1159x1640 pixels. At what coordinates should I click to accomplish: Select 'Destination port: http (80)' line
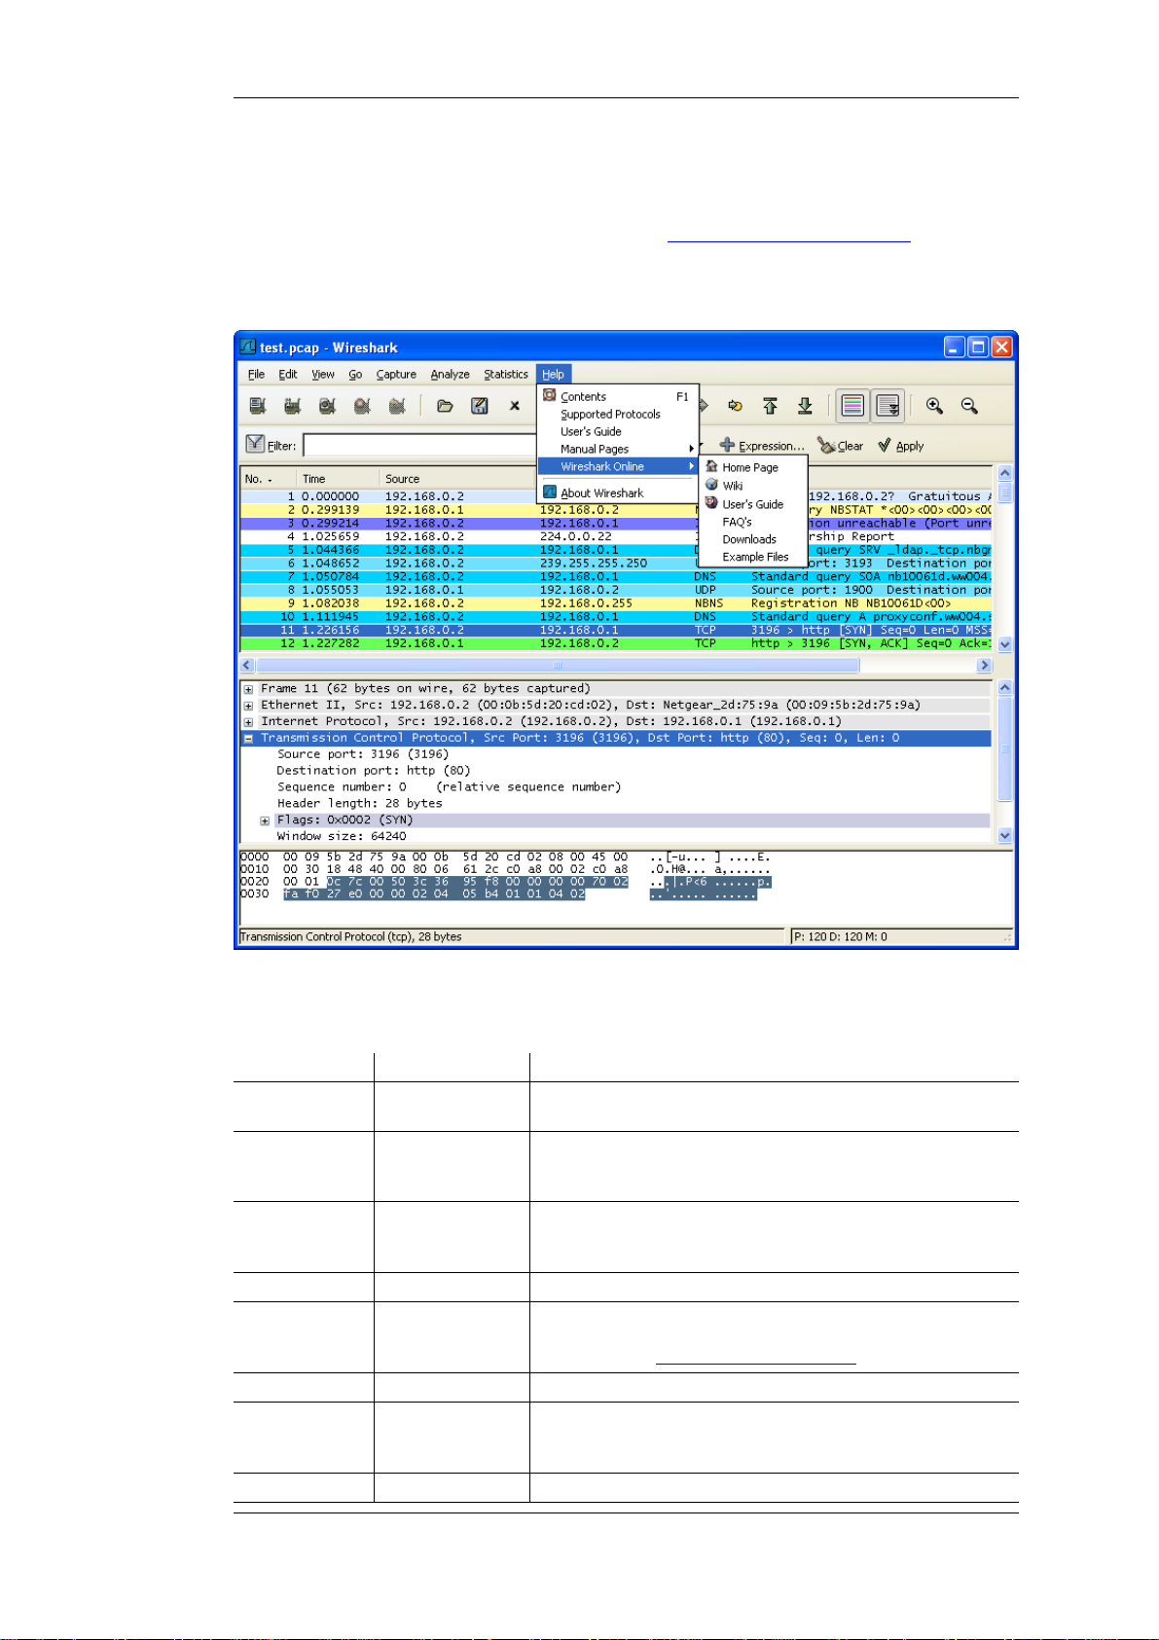pyautogui.click(x=374, y=771)
